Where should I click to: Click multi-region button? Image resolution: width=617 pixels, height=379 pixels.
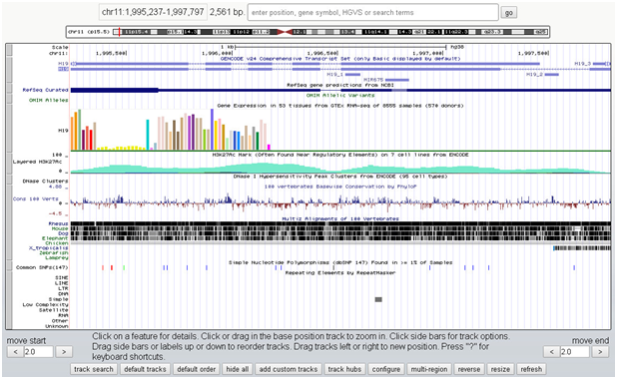click(429, 369)
